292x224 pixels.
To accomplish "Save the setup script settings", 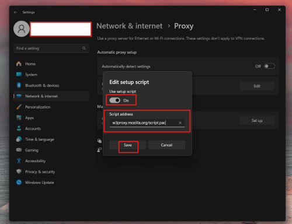I will [x=128, y=145].
